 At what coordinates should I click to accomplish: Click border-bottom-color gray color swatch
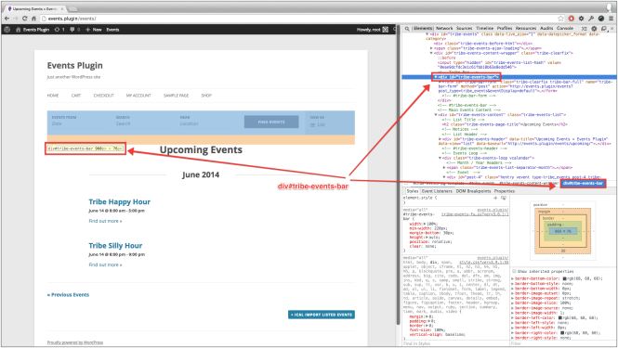click(564, 278)
